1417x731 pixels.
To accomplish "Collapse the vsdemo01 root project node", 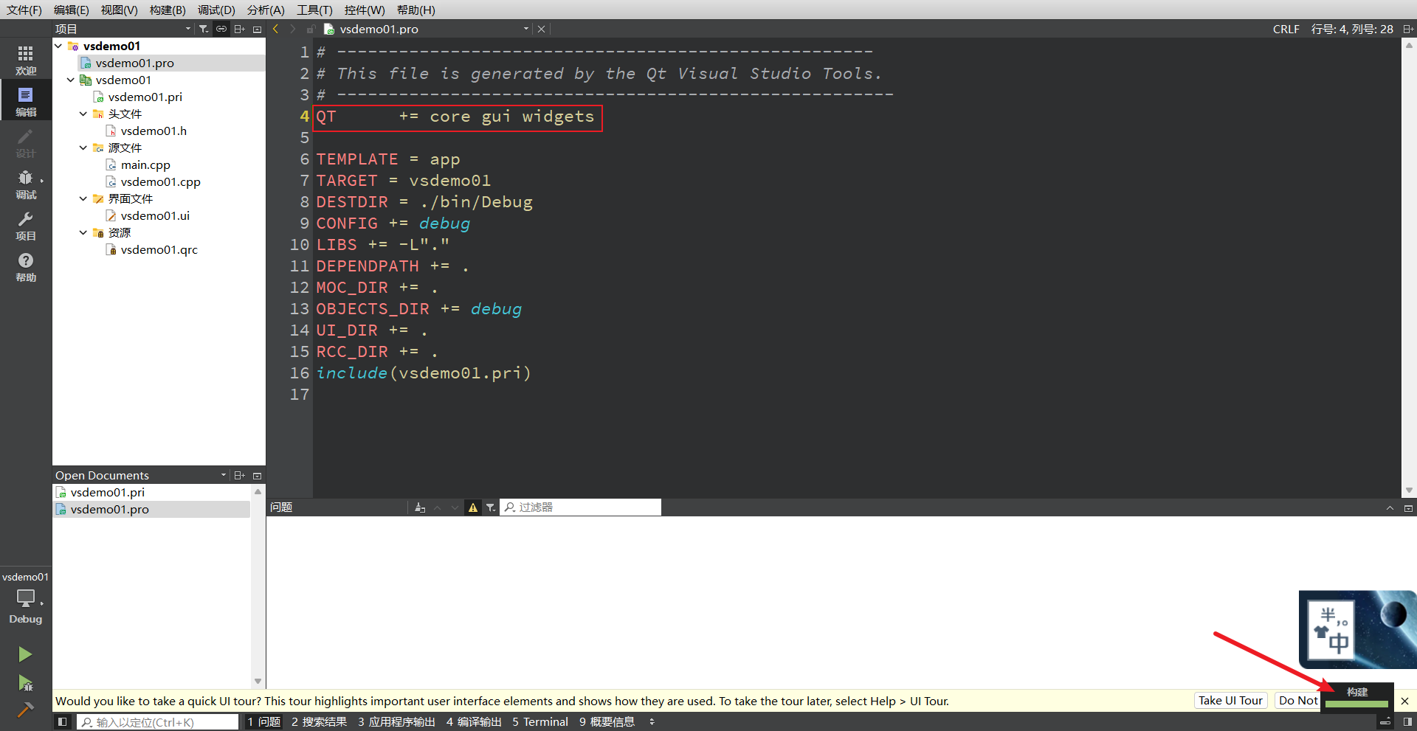I will pyautogui.click(x=58, y=46).
